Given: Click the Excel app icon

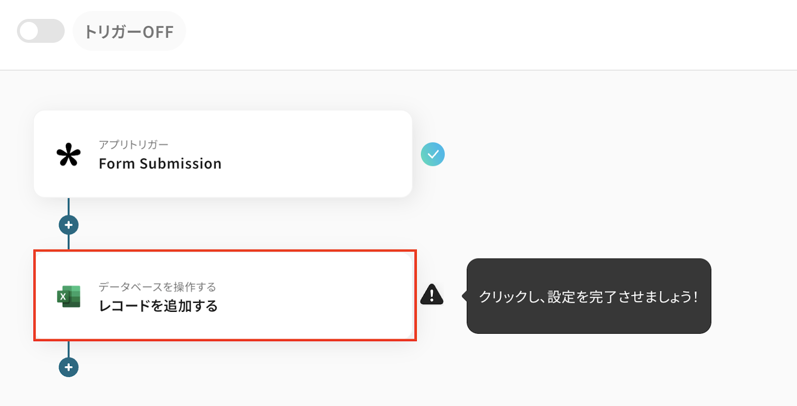Looking at the screenshot, I should tap(69, 296).
